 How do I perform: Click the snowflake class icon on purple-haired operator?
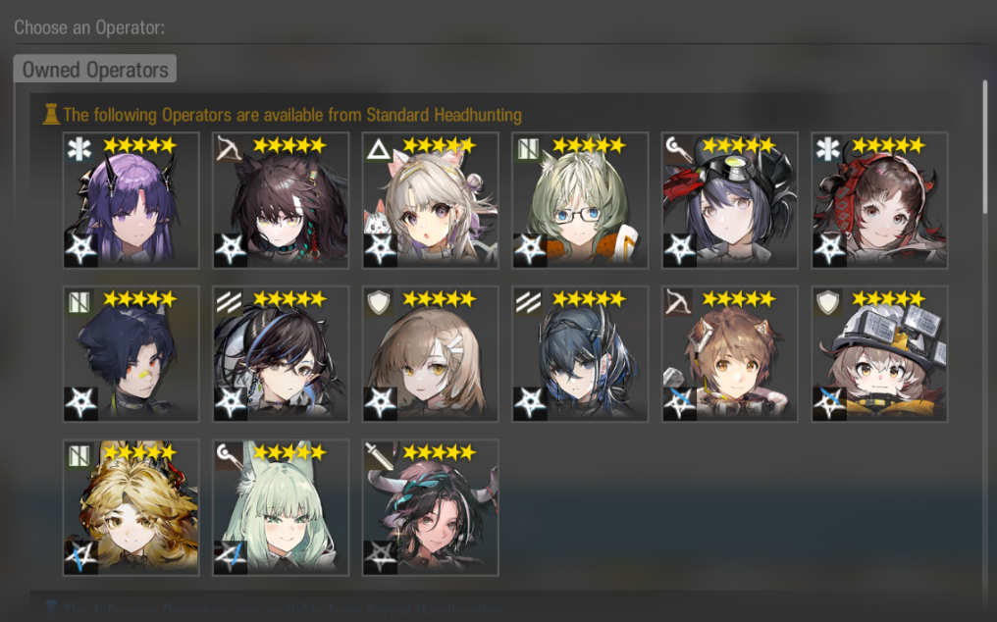click(x=79, y=149)
